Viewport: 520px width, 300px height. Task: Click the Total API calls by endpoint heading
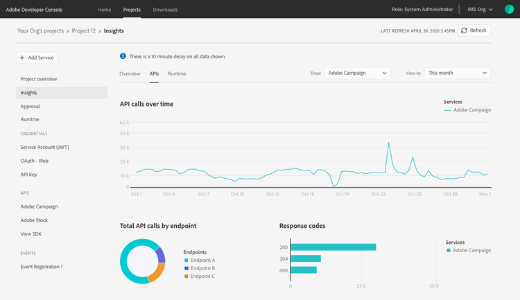click(158, 226)
